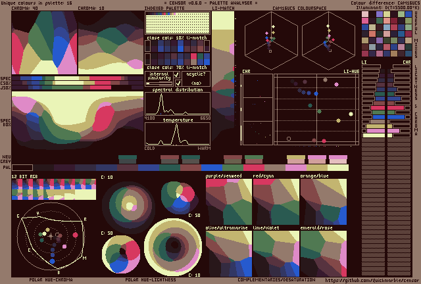Image resolution: width=421 pixels, height=284 pixels.
Task: Pick the bright blue swatch in PAL row
Action: pyautogui.click(x=212, y=168)
